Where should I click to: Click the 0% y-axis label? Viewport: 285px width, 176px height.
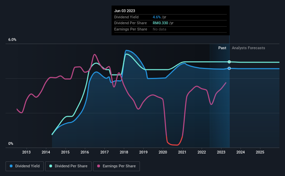(x=11, y=143)
